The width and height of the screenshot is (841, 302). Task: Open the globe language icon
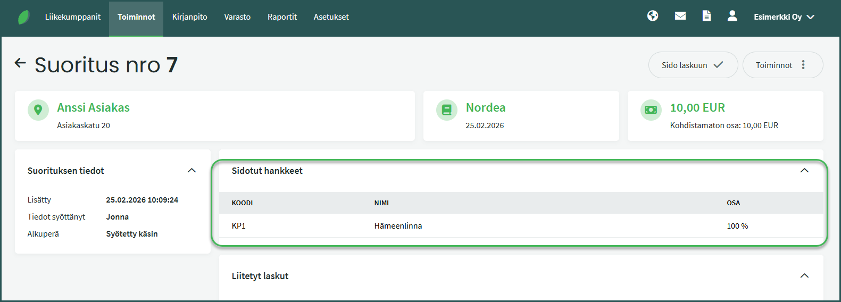(653, 16)
